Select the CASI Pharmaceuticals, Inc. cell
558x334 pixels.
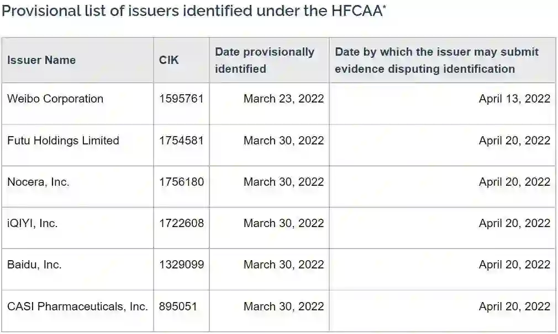click(x=77, y=306)
